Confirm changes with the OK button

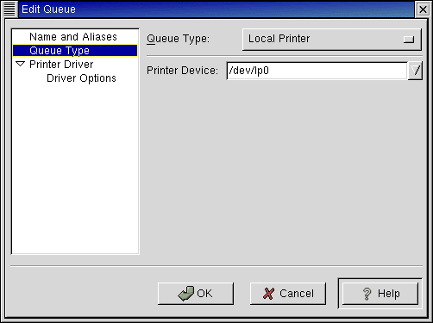click(x=196, y=294)
